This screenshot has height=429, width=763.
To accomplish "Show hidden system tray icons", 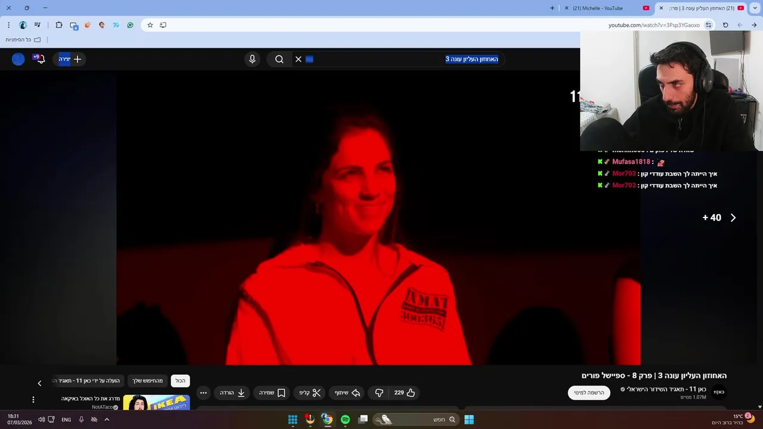I will click(x=107, y=419).
